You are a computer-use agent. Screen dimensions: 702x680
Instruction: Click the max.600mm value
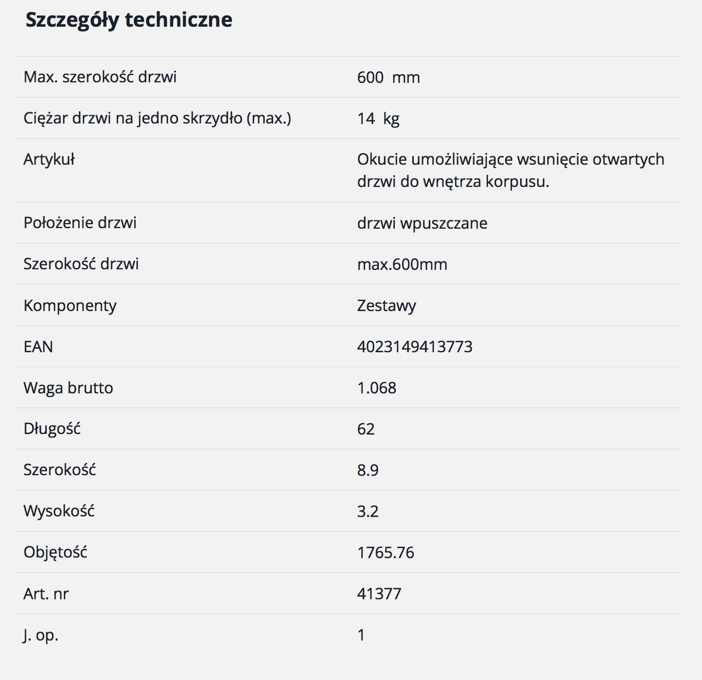tap(402, 264)
